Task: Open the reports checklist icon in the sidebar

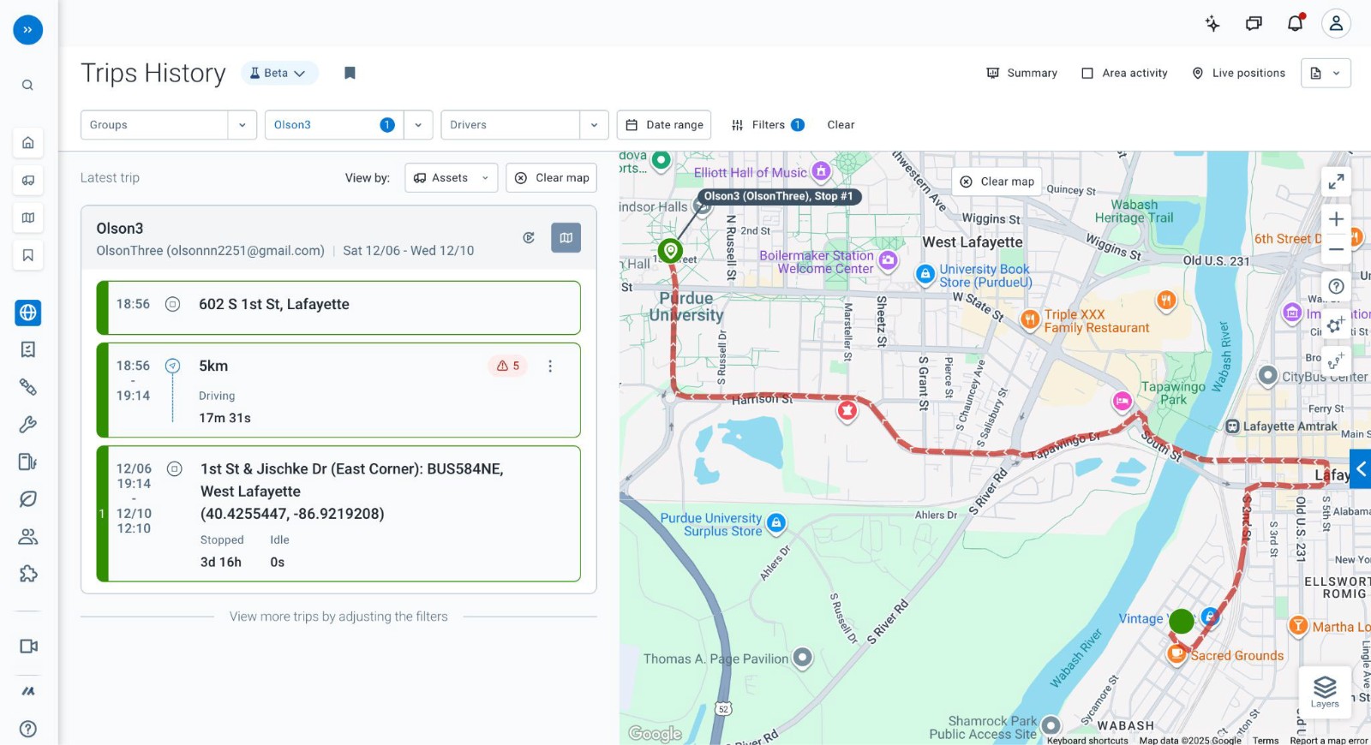Action: pyautogui.click(x=28, y=349)
